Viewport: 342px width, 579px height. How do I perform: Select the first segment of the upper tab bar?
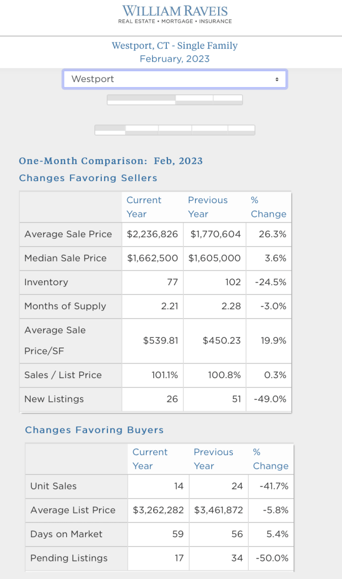141,100
